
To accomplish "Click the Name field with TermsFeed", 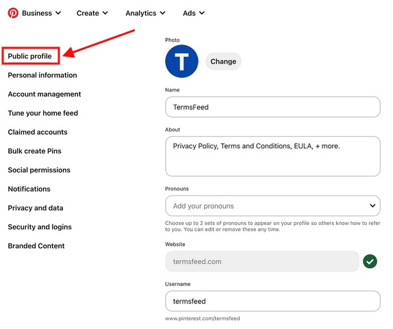I will coord(272,107).
